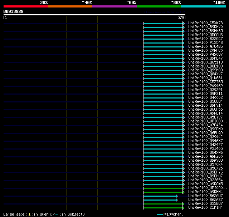
Task: Click the 579 end position label
Action: [x=181, y=17]
